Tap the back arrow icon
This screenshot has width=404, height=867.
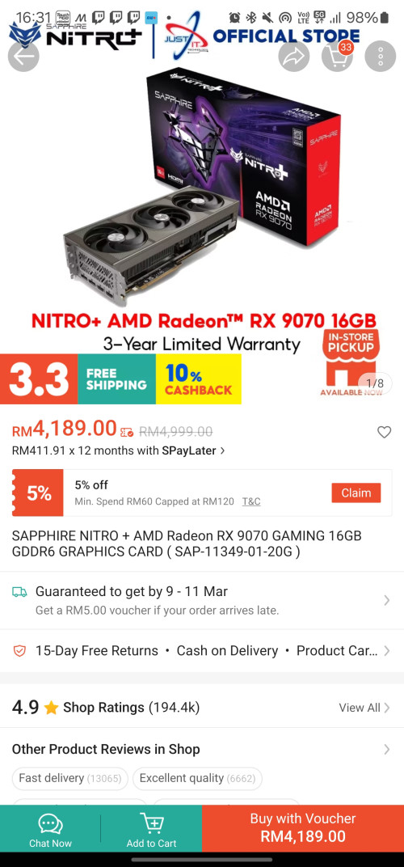(23, 56)
